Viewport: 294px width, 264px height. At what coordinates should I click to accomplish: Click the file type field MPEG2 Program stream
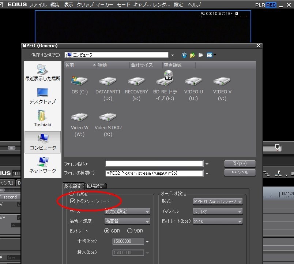[154, 173]
